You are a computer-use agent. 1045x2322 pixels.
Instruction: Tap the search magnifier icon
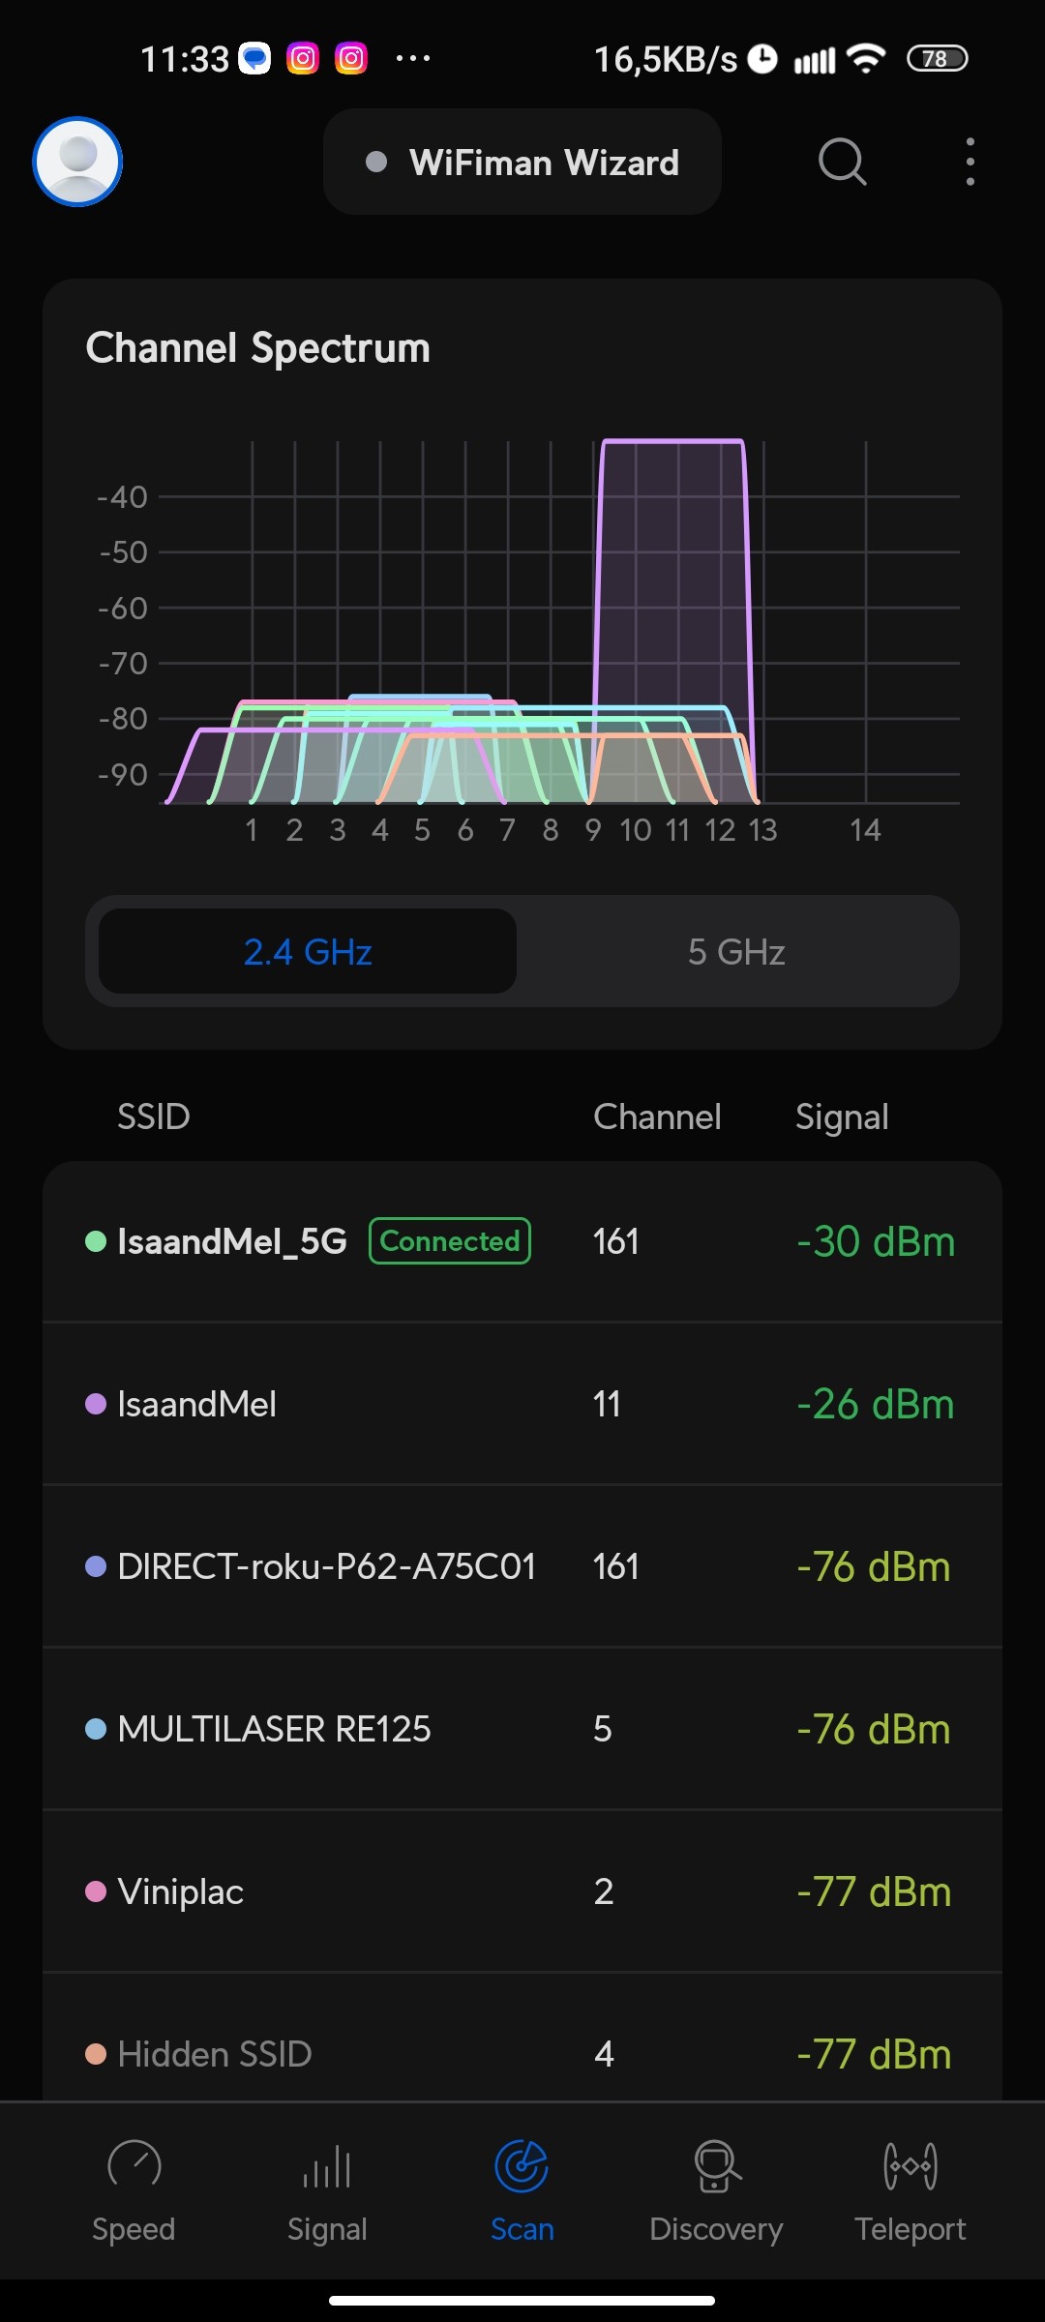(842, 162)
